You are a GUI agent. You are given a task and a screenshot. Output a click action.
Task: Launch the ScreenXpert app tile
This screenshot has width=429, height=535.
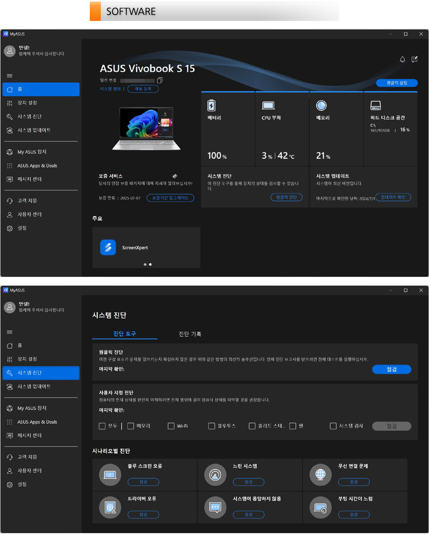coord(146,248)
